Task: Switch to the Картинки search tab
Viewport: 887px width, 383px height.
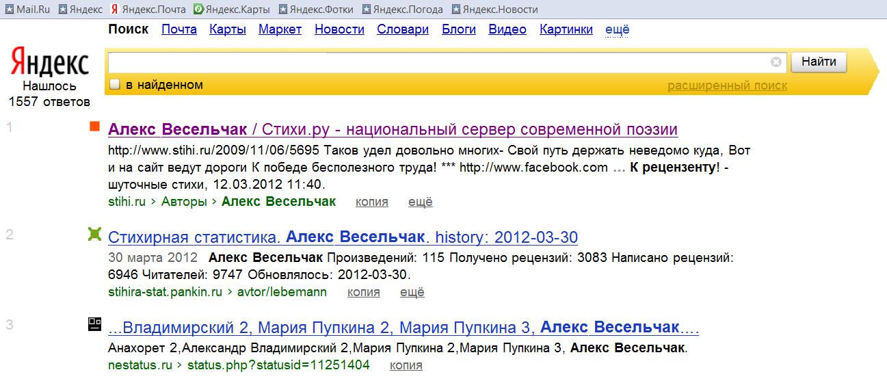Action: (x=566, y=29)
